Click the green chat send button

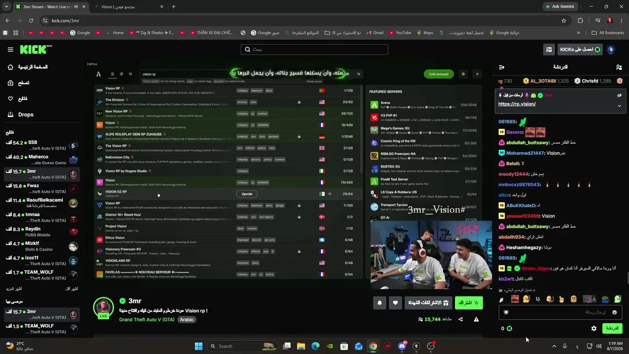coord(612,328)
